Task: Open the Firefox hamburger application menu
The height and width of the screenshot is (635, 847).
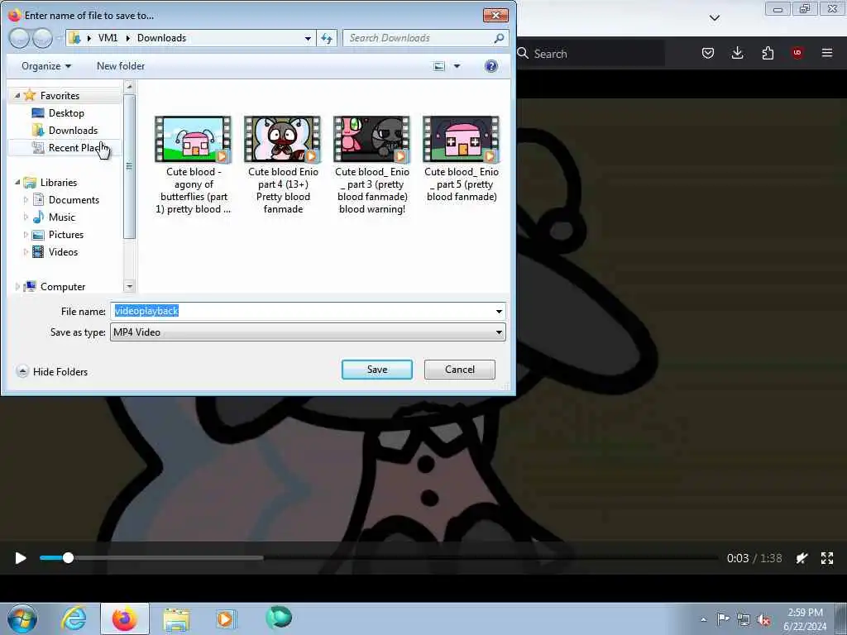Action: [x=827, y=53]
